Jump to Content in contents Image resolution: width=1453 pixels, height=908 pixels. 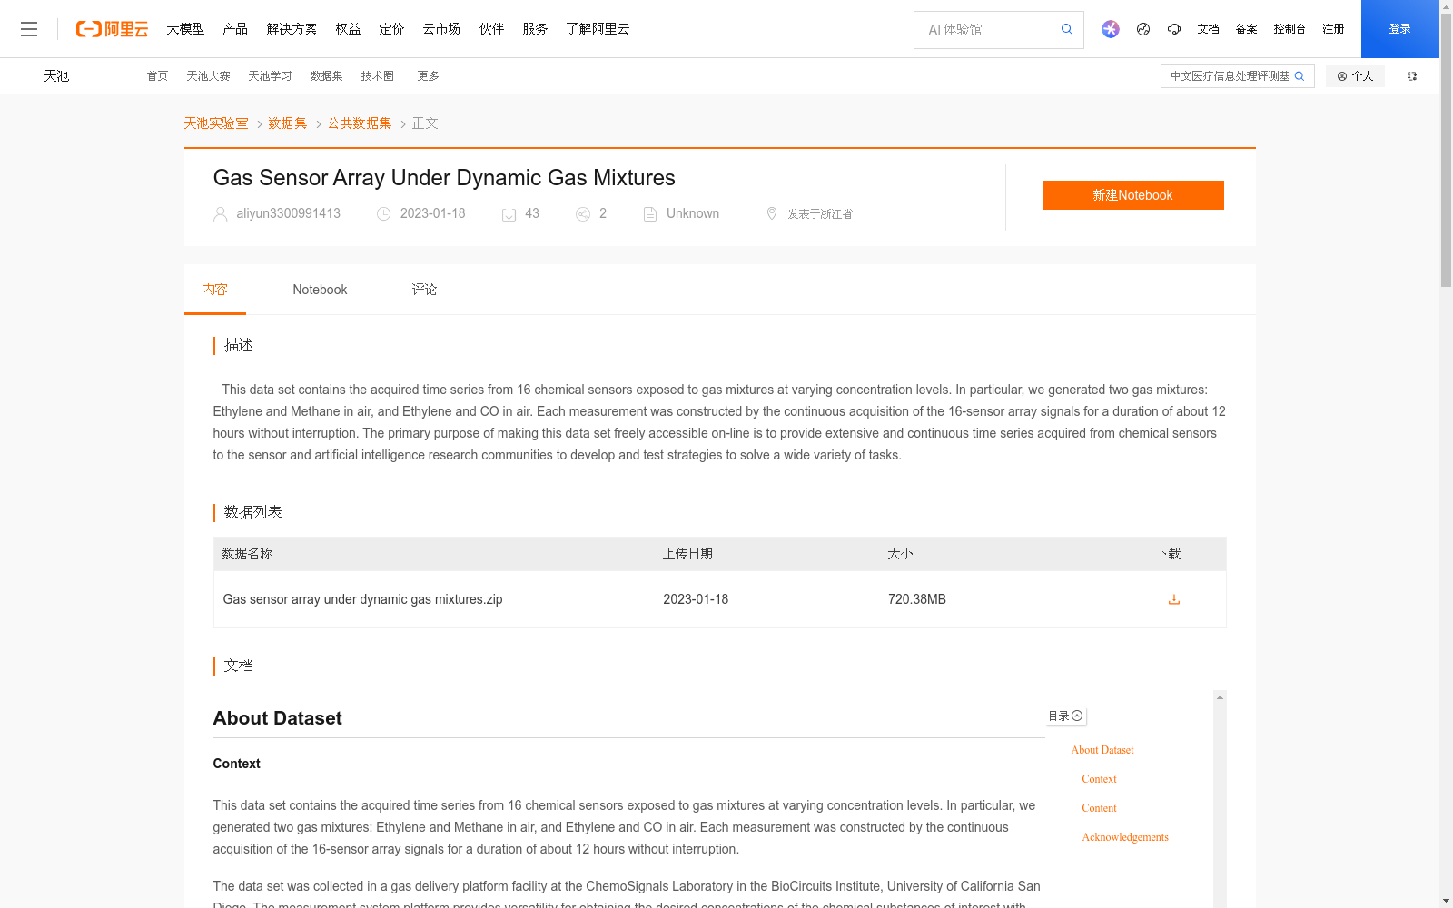point(1099,808)
